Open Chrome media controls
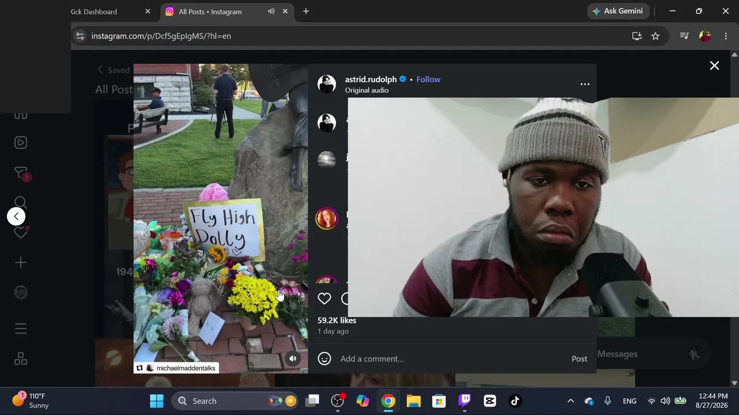Screen dimensions: 739x415 coord(684,36)
